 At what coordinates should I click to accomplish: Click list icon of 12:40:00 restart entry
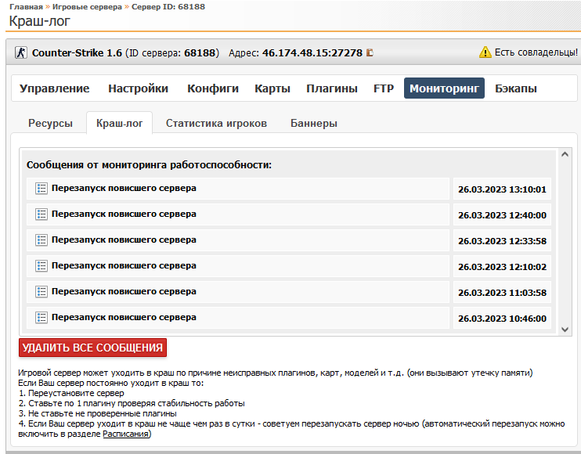point(41,214)
